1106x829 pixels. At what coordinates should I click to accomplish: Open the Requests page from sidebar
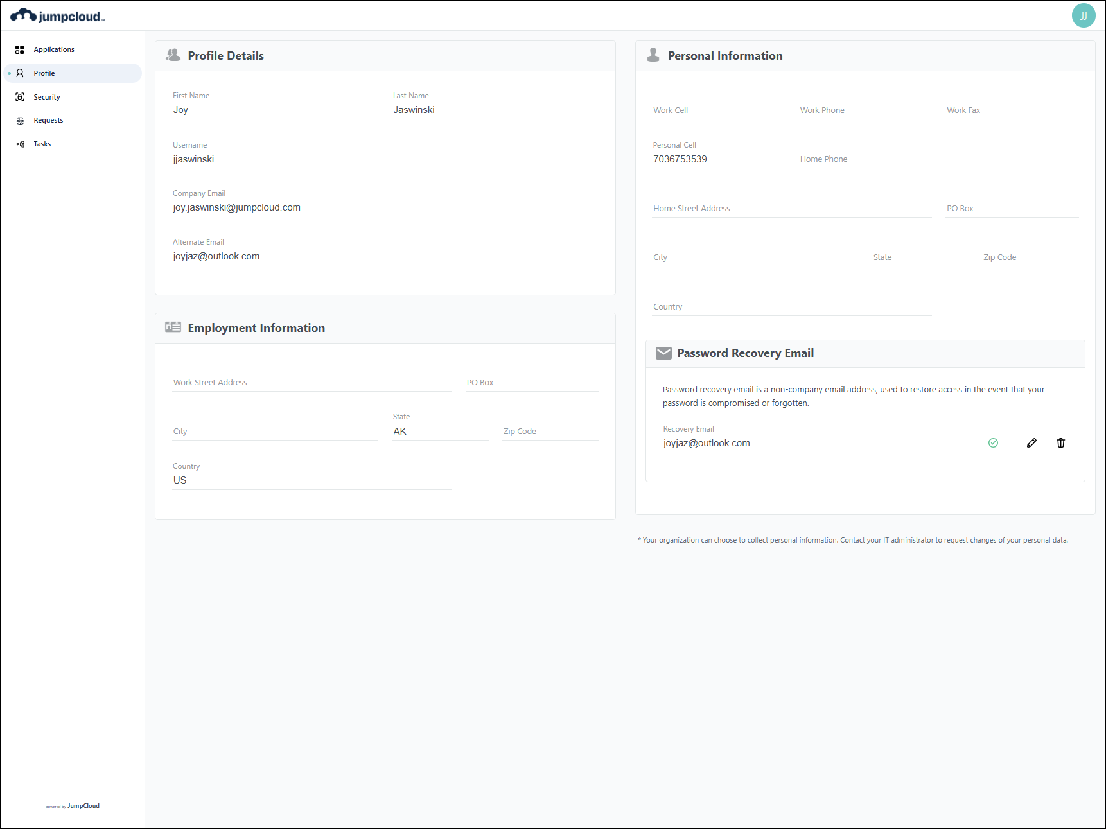click(x=48, y=121)
